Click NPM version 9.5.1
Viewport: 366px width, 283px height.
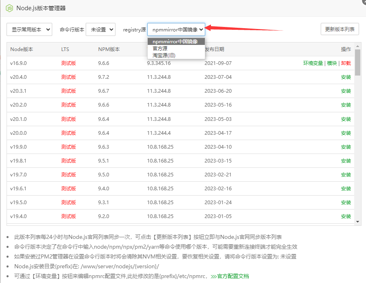click(103, 161)
